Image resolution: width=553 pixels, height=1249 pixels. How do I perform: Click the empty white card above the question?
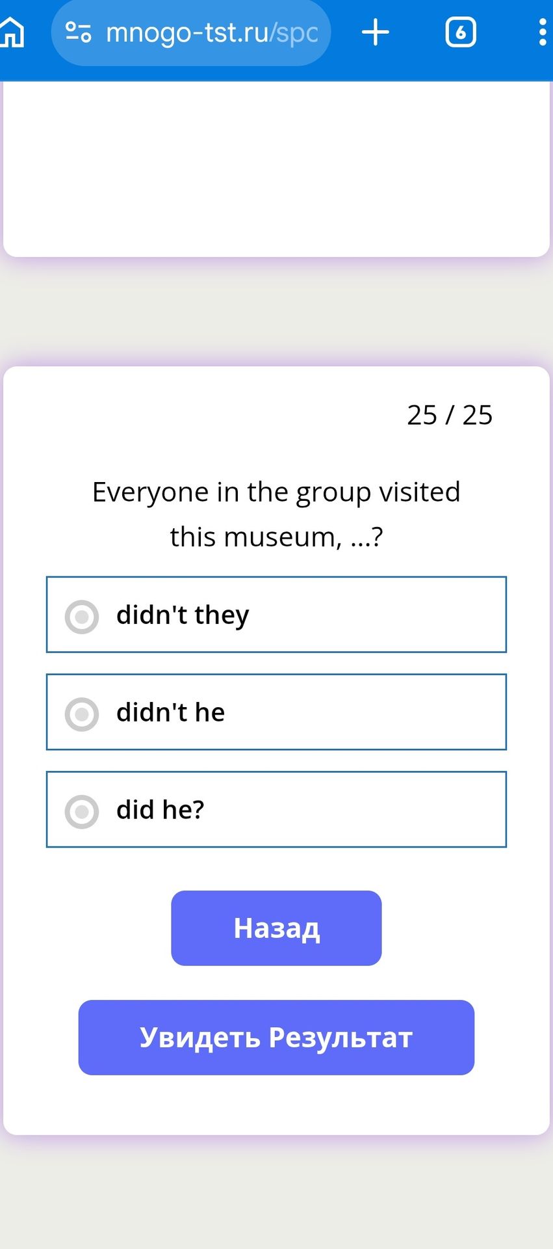point(276,169)
